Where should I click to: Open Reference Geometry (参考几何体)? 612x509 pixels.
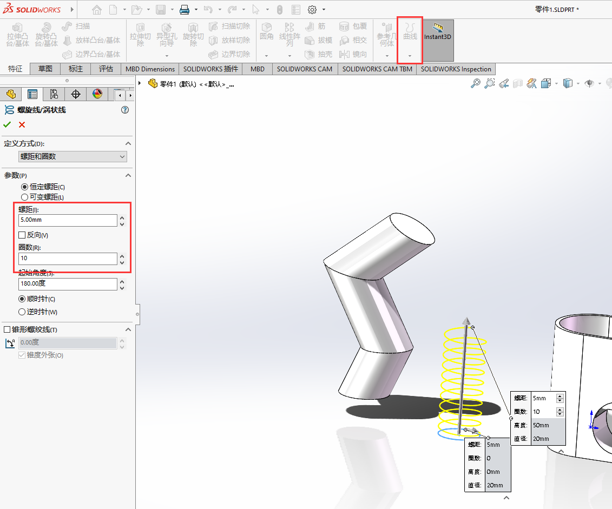(x=386, y=35)
